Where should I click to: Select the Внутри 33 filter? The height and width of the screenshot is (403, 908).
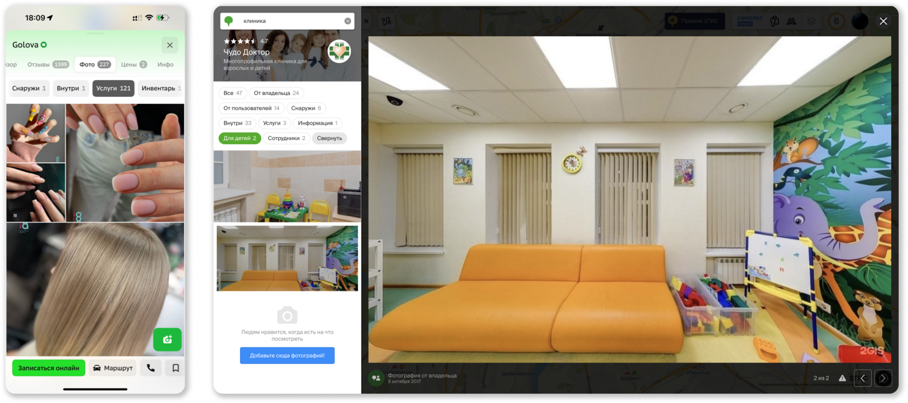pos(237,123)
